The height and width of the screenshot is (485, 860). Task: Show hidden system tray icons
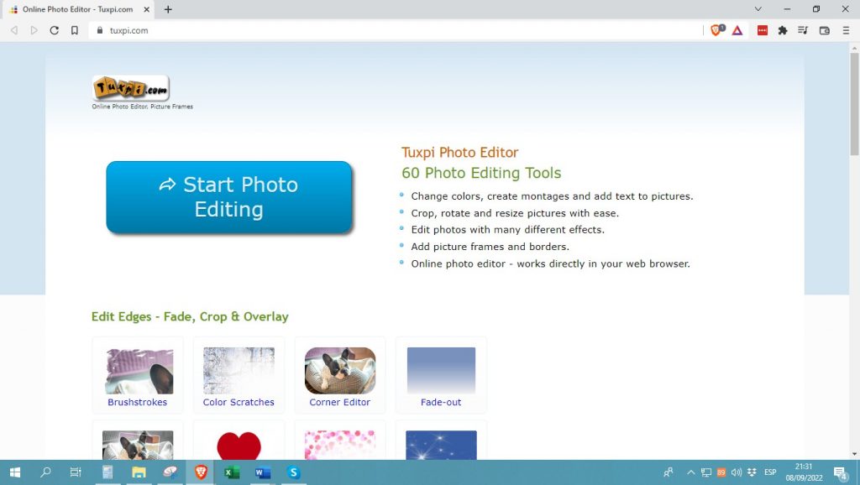coord(691,472)
